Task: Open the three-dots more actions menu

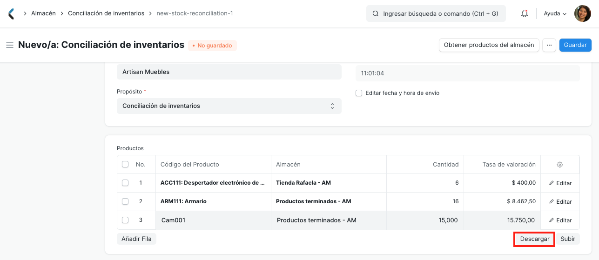Action: pyautogui.click(x=549, y=45)
